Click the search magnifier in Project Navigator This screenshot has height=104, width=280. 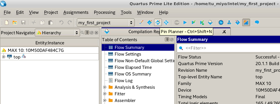pyautogui.click(x=82, y=33)
